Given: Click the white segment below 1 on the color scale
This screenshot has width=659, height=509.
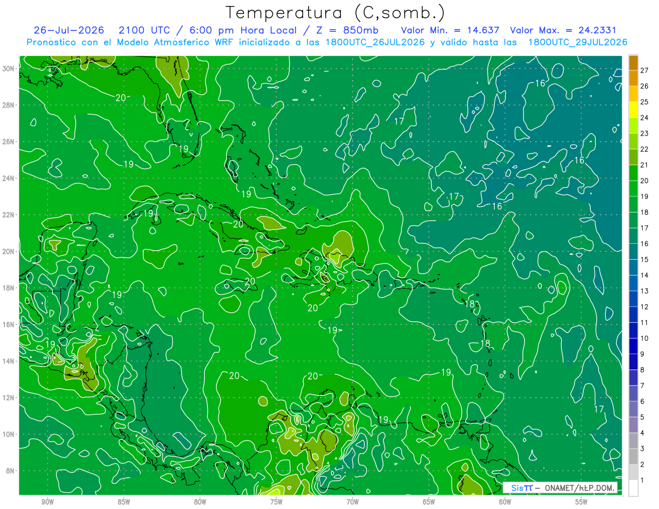Looking at the screenshot, I should [x=633, y=488].
